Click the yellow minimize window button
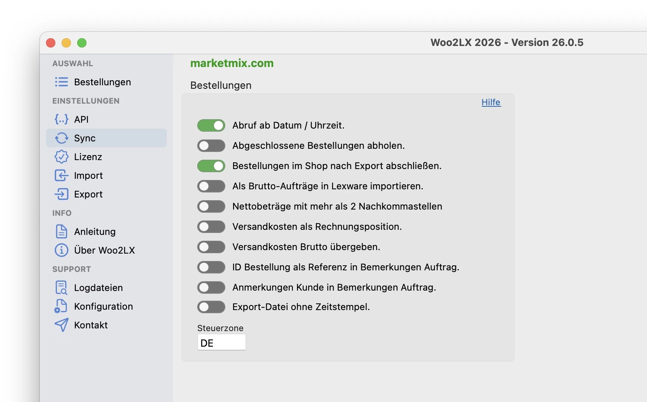The height and width of the screenshot is (402, 647). tap(66, 43)
